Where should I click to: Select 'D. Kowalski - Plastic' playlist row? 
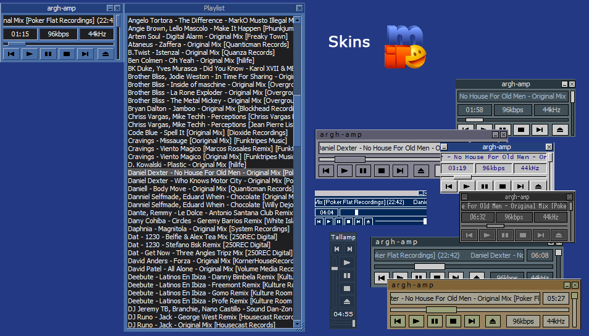point(211,165)
